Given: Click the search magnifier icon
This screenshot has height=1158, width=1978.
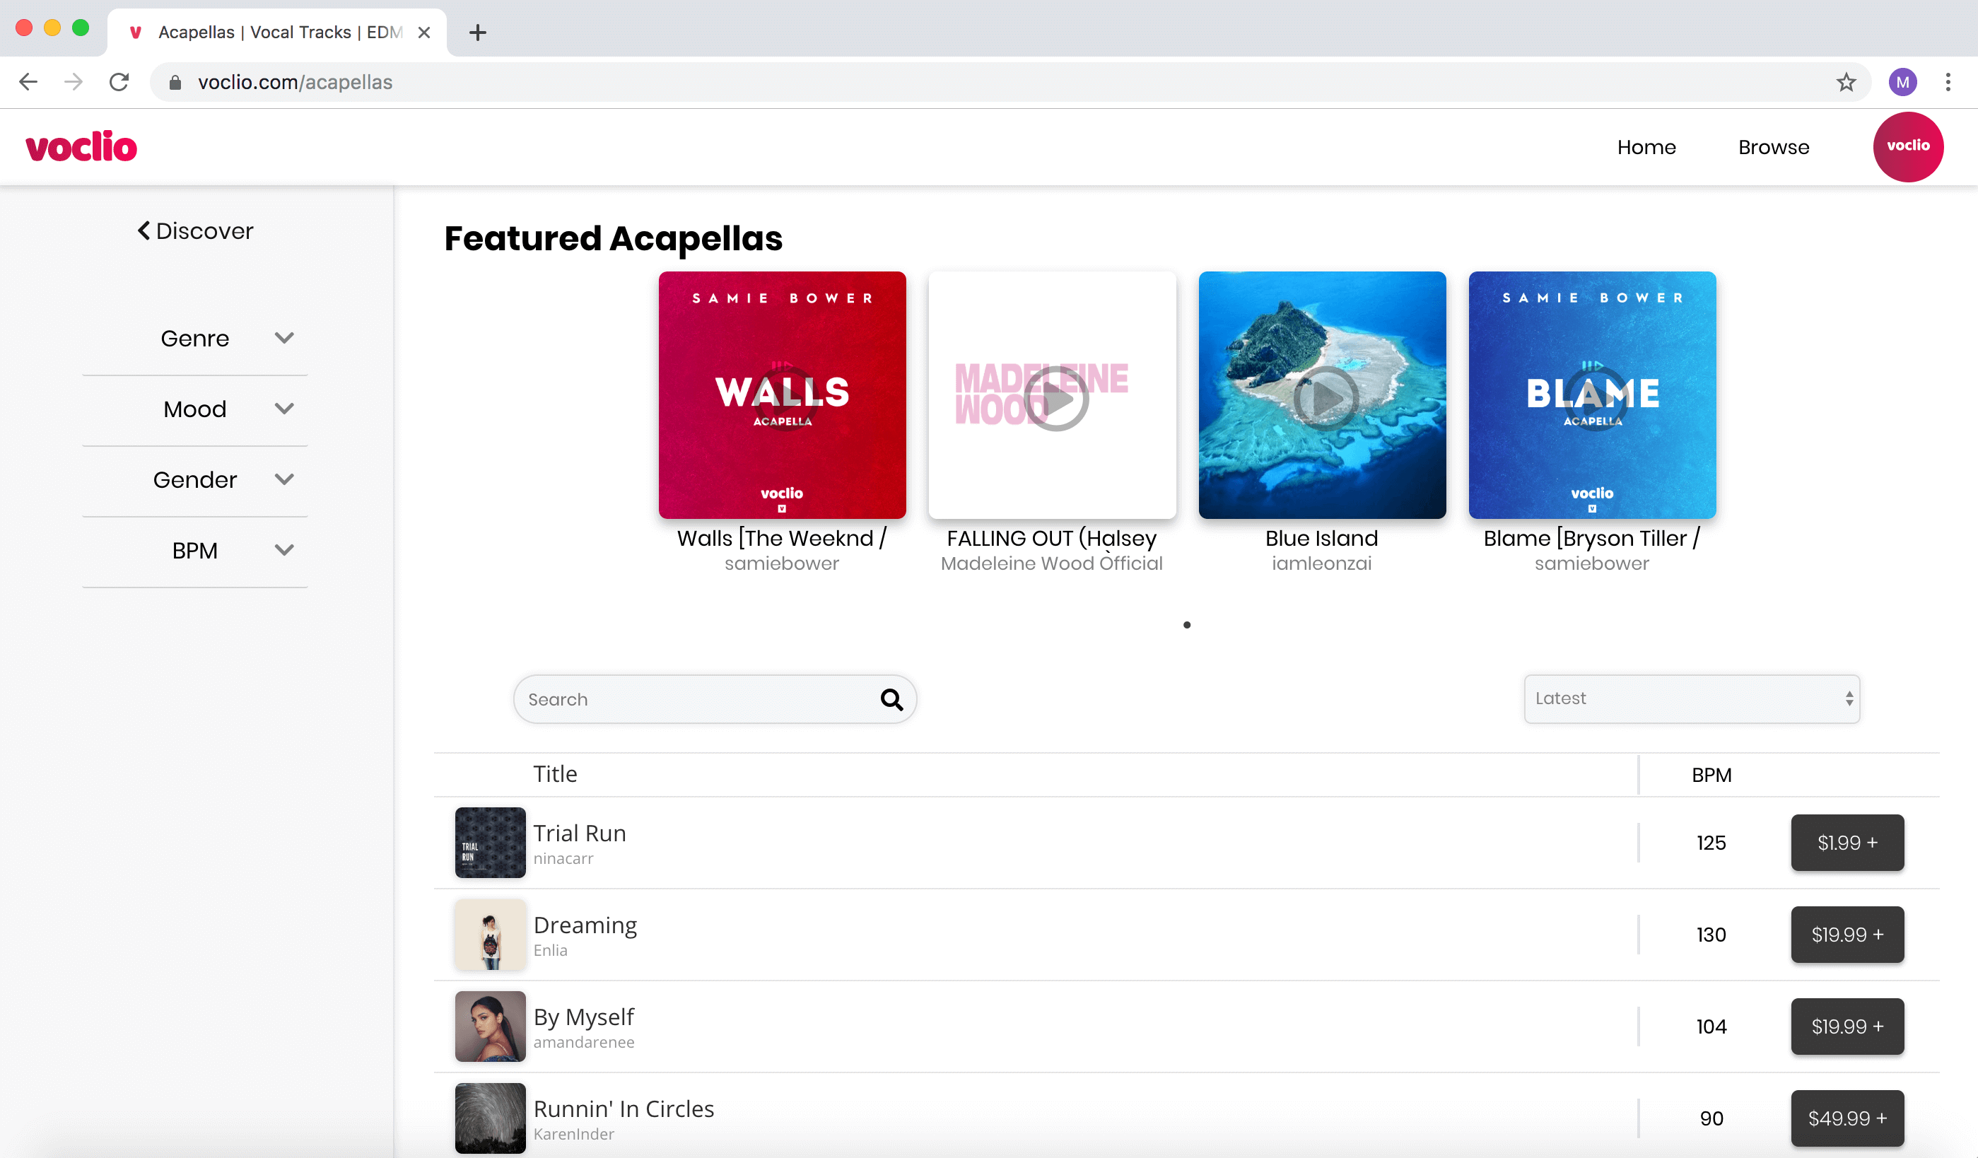Looking at the screenshot, I should point(891,698).
